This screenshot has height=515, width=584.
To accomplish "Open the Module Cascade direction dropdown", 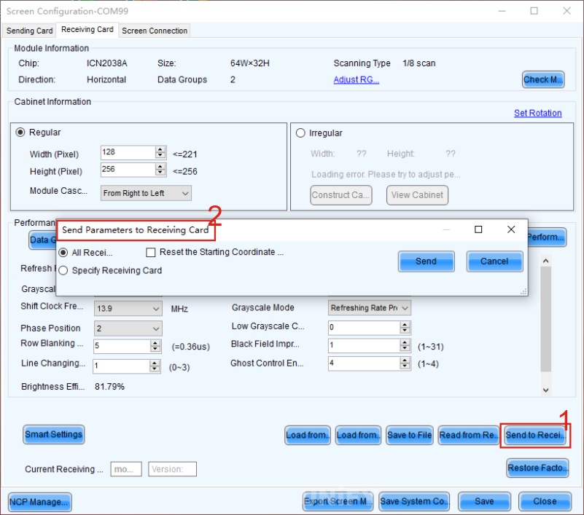I will tap(146, 193).
